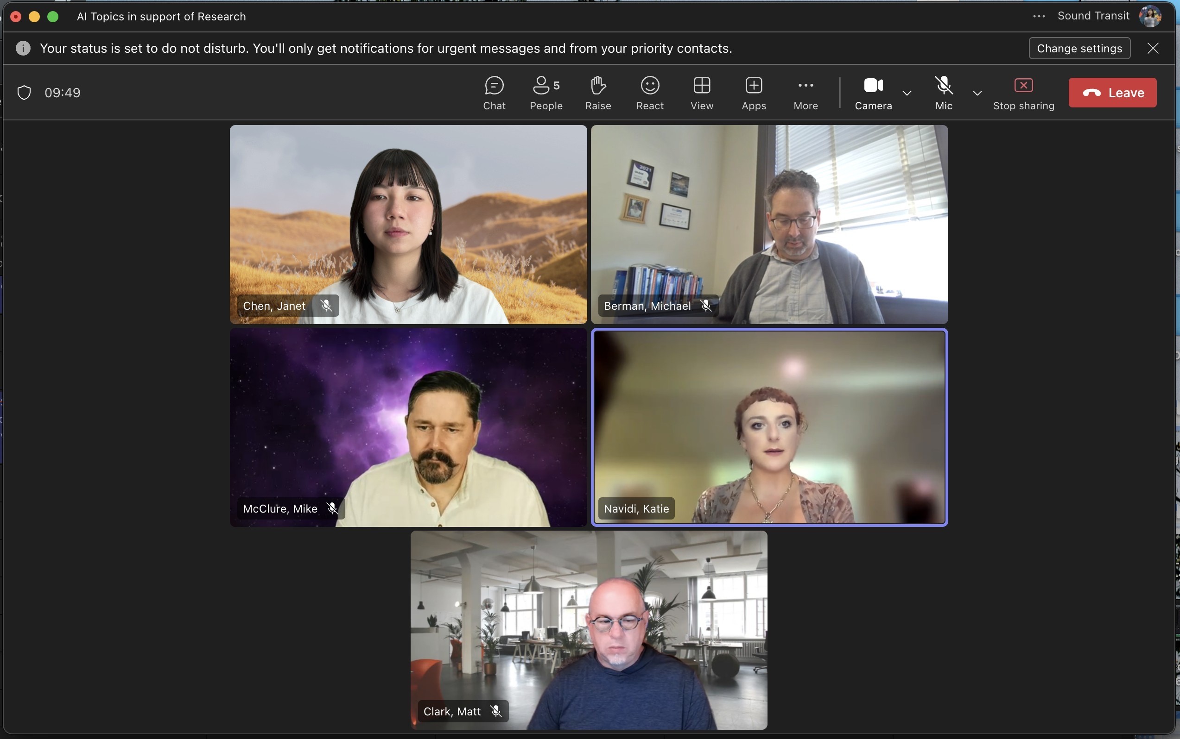Show the People participants list
1180x739 pixels.
pos(546,93)
